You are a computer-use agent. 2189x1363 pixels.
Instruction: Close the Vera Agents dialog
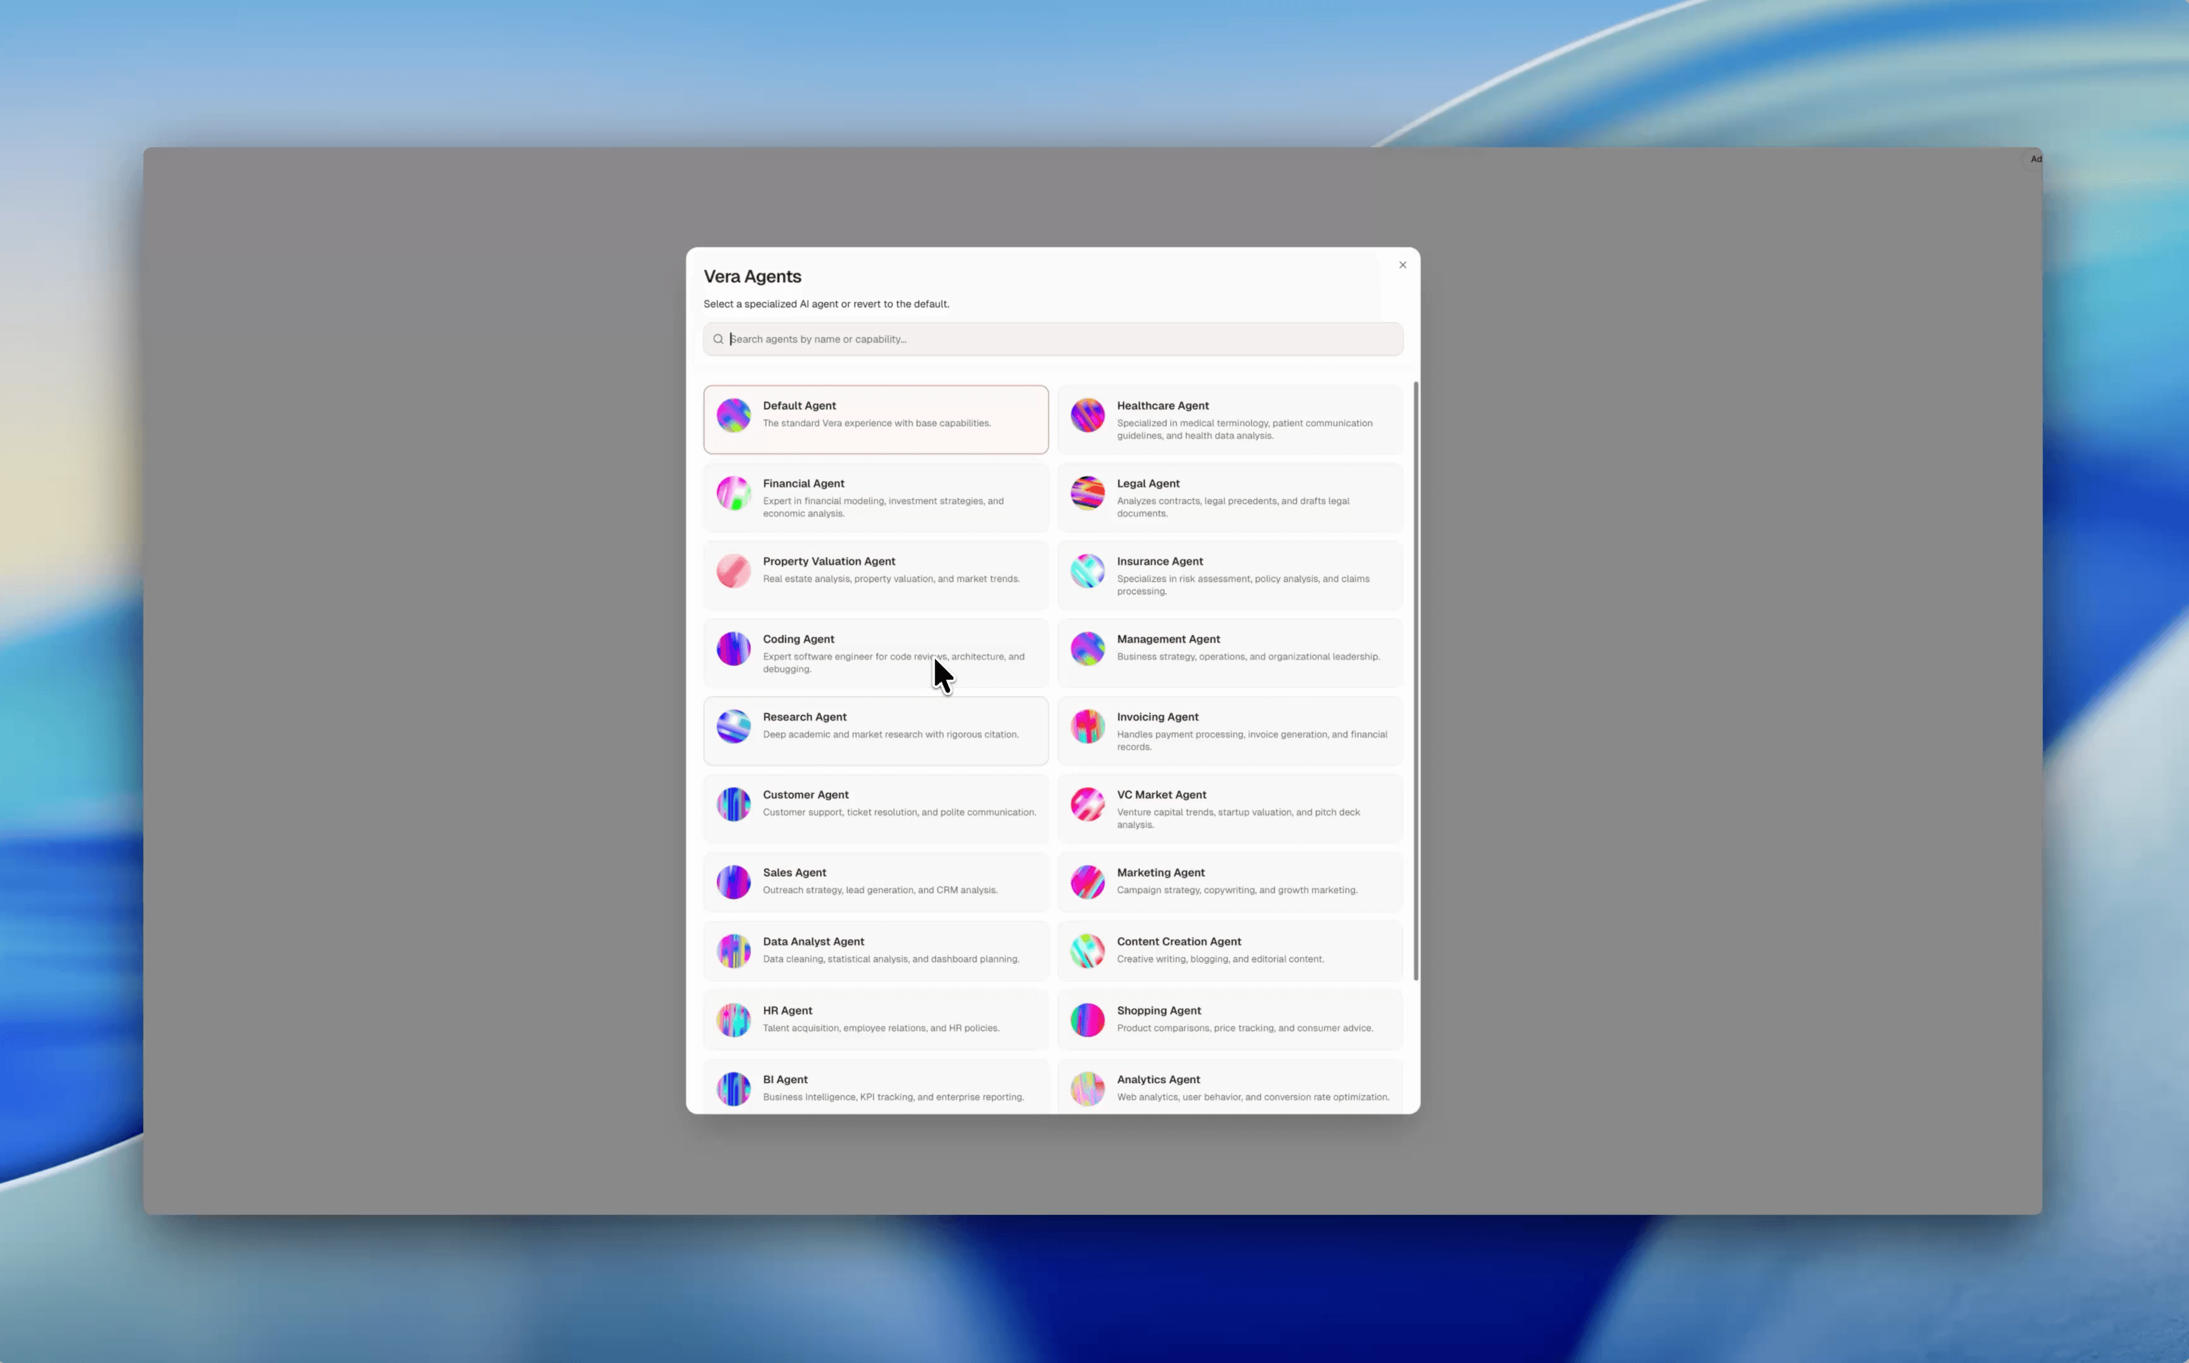point(1402,264)
